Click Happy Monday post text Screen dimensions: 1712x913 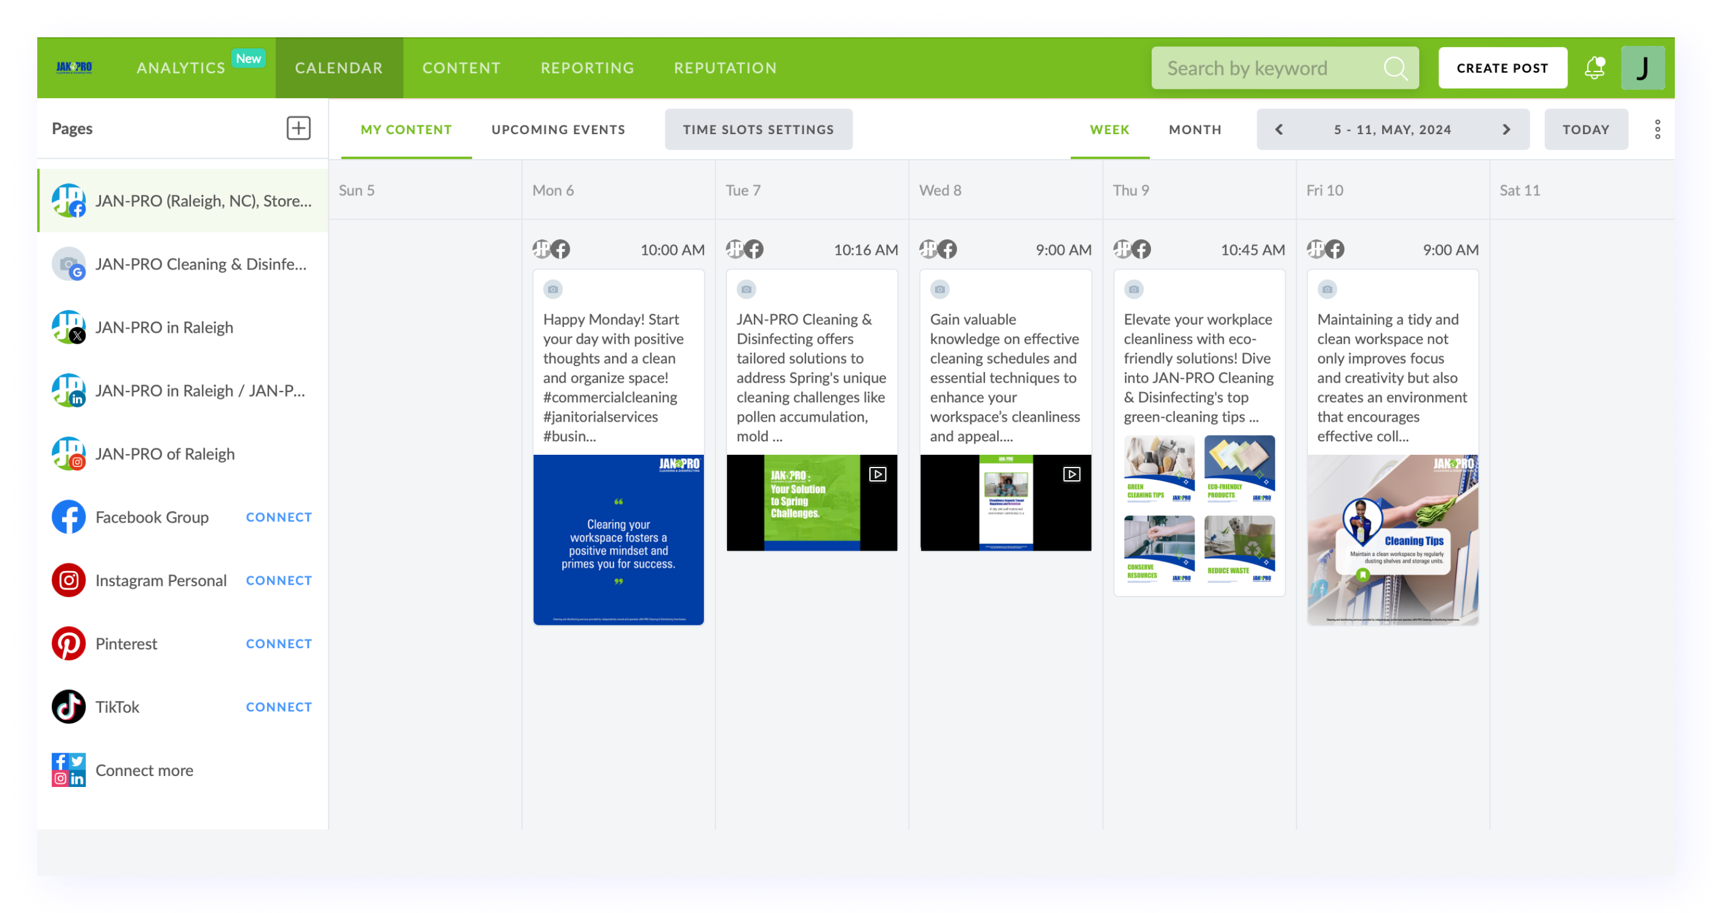pos(614,378)
